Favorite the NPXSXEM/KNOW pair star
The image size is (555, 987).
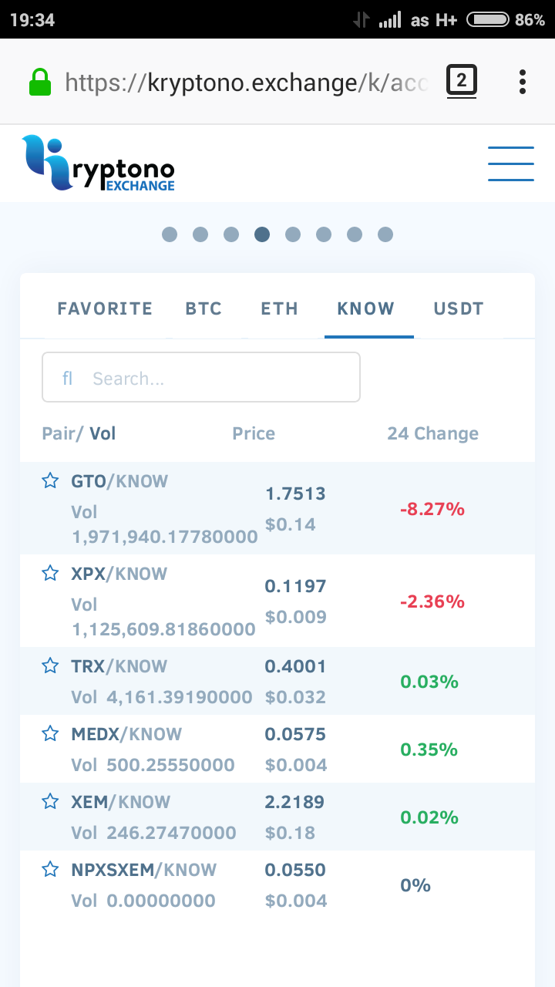click(x=50, y=870)
